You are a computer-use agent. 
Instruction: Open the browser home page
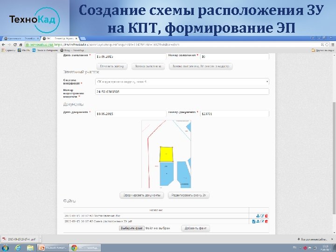coord(21,45)
